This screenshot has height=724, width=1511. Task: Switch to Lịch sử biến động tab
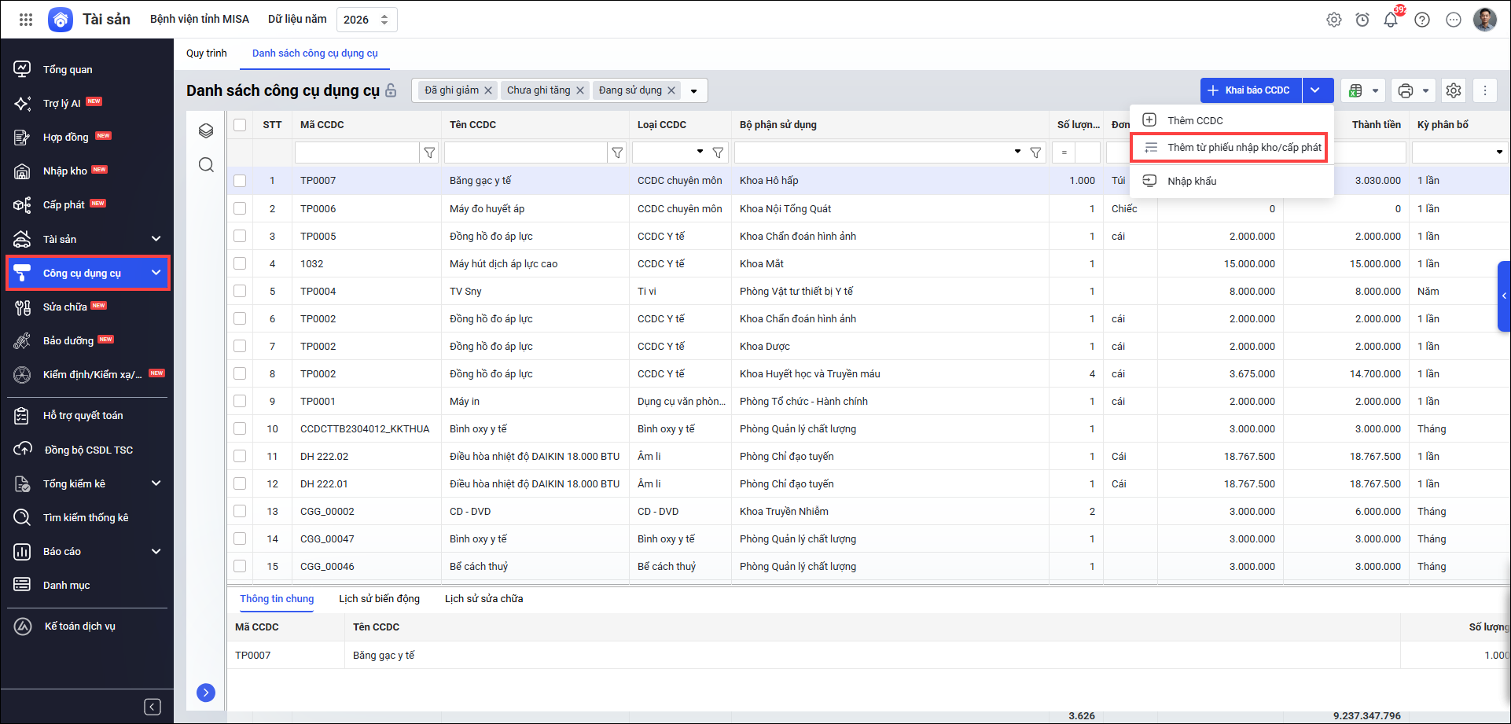[x=379, y=599]
